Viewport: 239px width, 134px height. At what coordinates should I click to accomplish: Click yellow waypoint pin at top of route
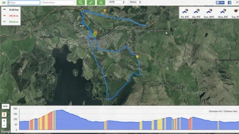pos(105,10)
